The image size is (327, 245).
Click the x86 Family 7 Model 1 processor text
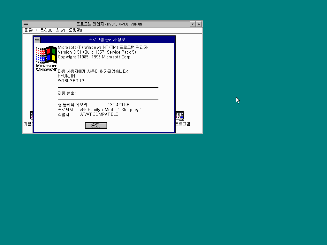[x=111, y=110]
